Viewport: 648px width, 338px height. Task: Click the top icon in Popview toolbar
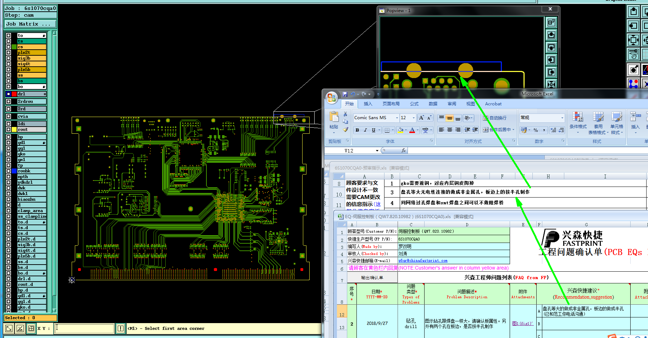(551, 23)
